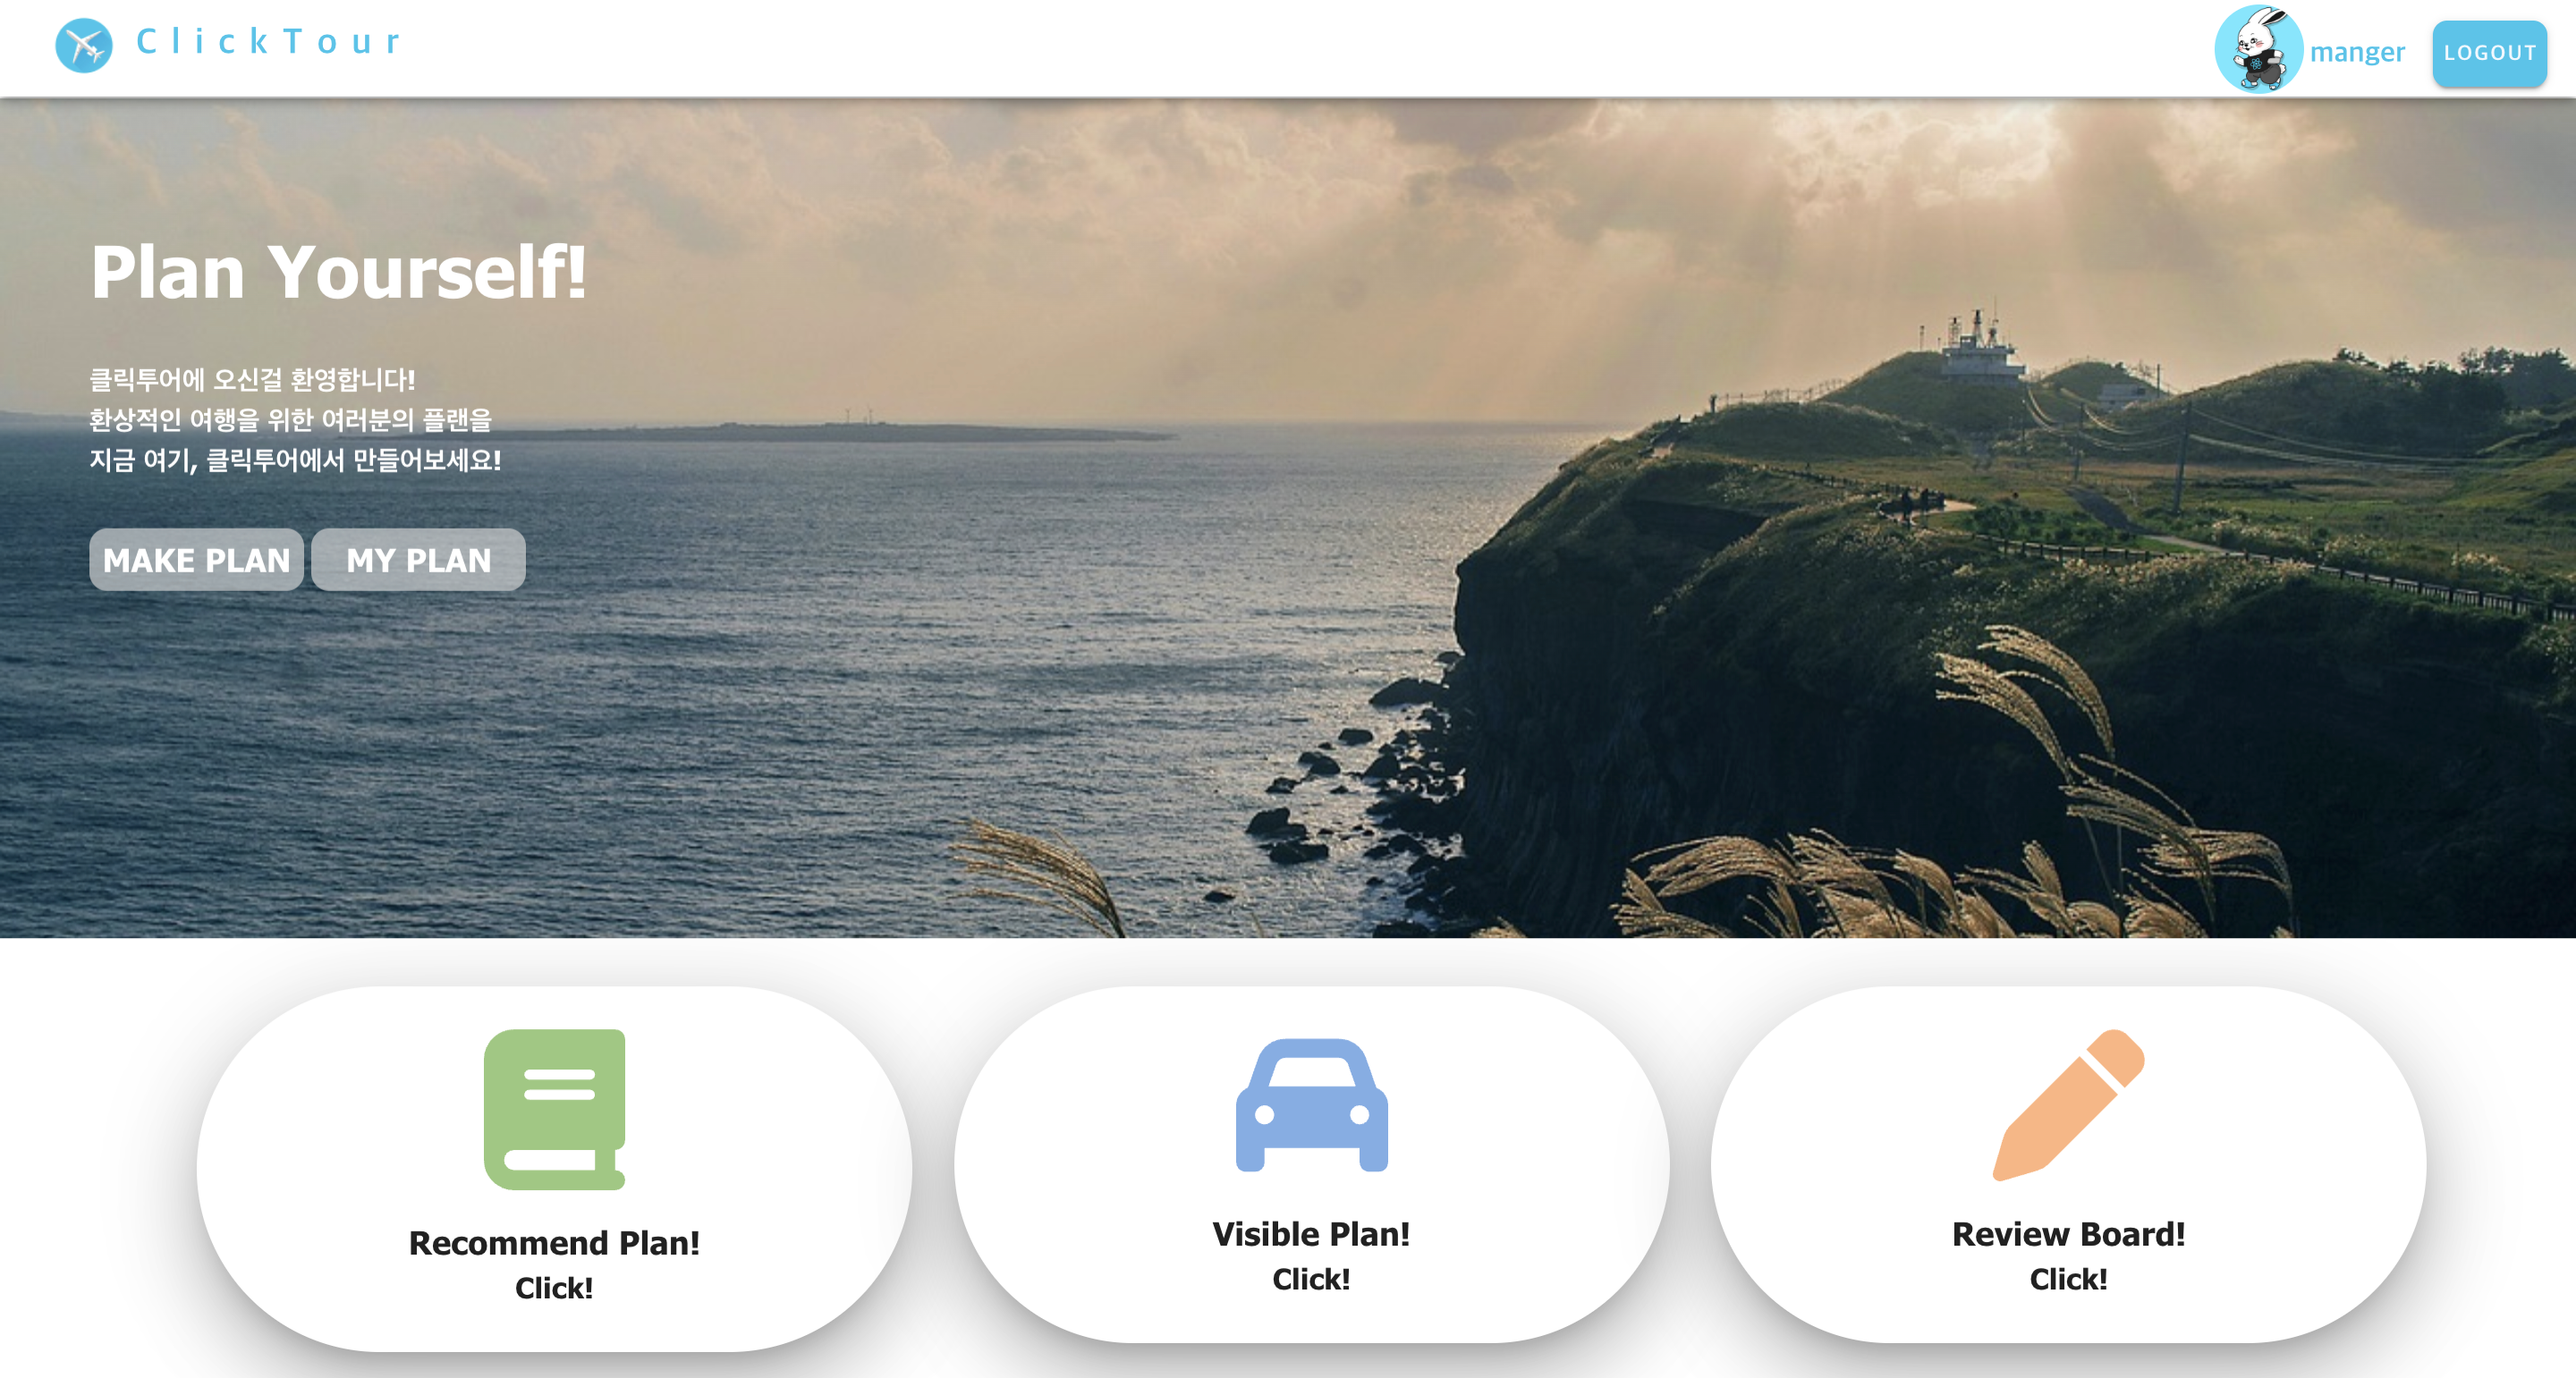Click the rabbit profile avatar
The height and width of the screenshot is (1378, 2576).
point(2258,49)
